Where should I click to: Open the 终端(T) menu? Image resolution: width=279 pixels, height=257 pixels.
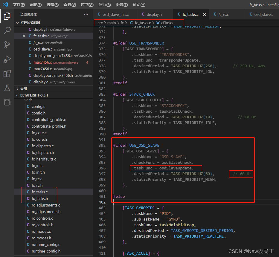[121, 4]
